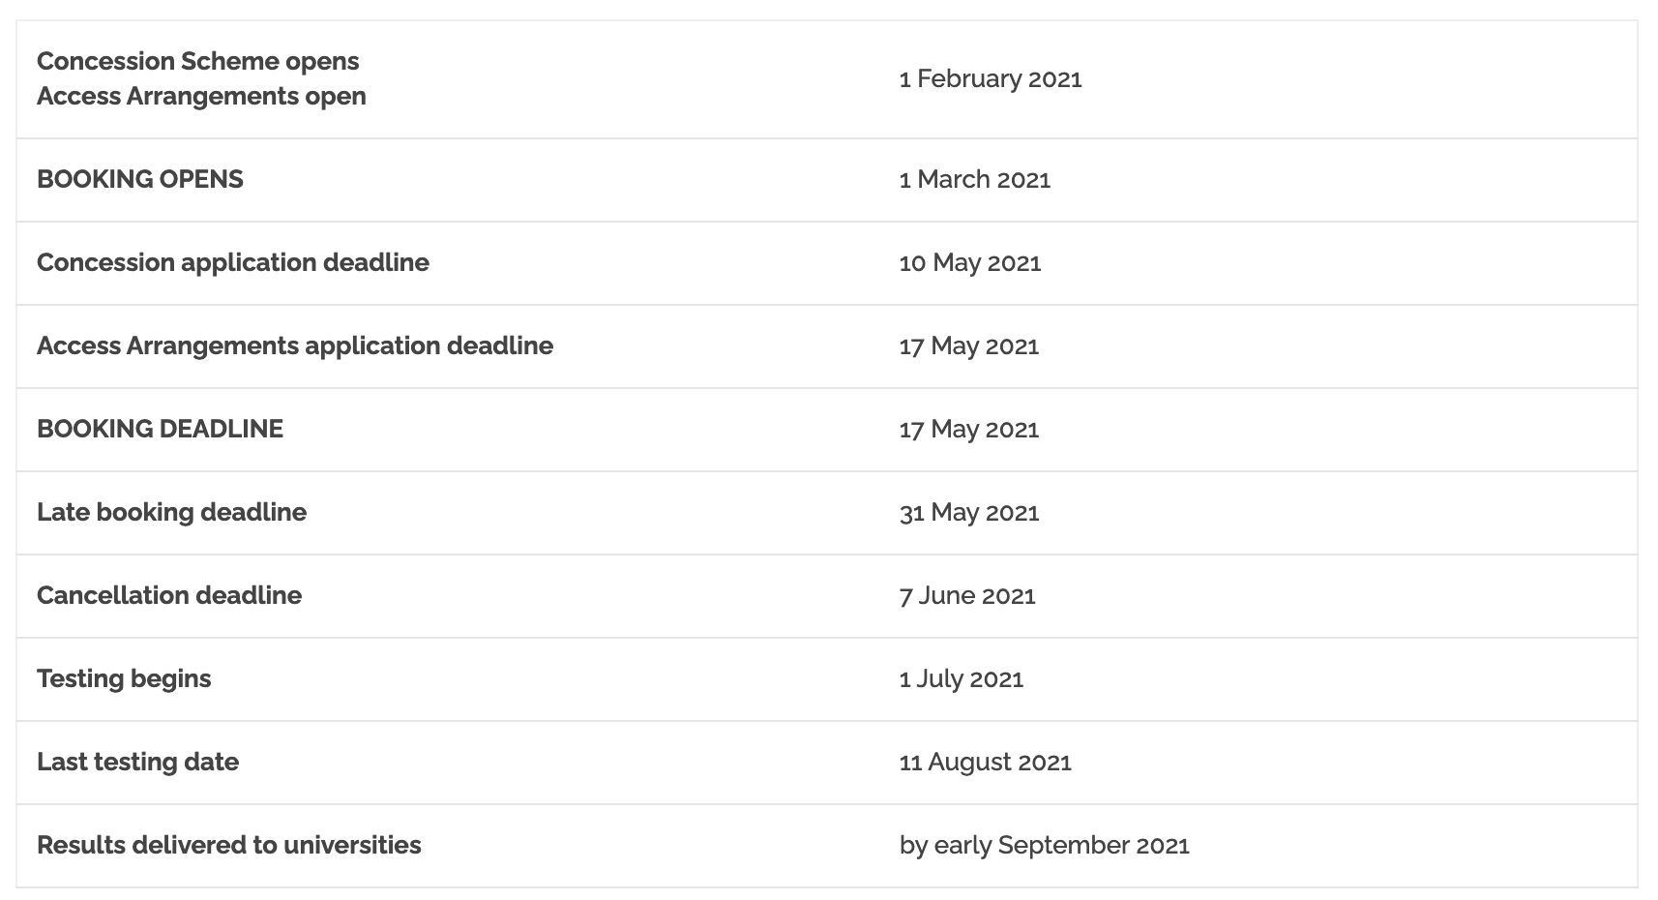Click the 'Last testing date' label

click(137, 762)
